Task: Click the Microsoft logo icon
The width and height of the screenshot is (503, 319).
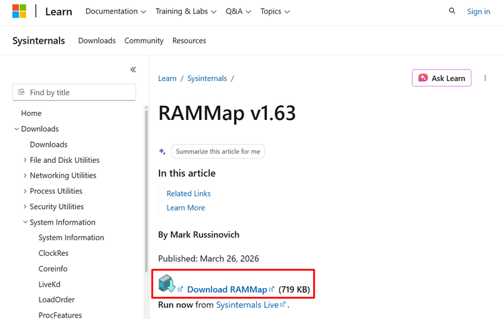Action: click(19, 11)
